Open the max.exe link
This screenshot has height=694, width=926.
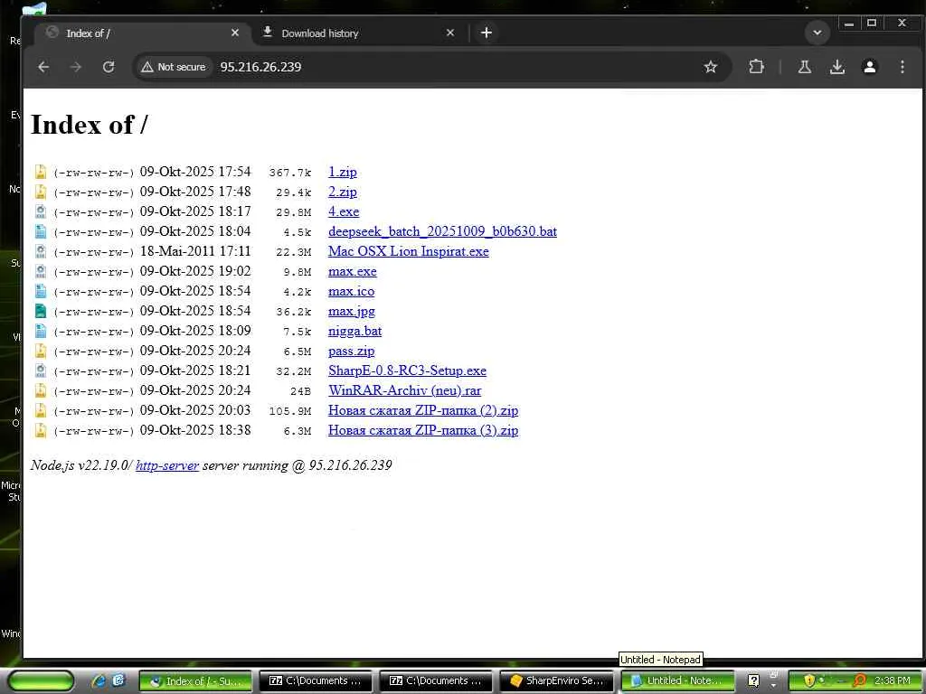(x=353, y=271)
